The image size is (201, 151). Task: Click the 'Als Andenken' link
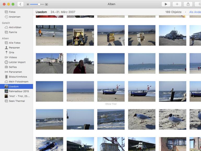click(x=195, y=12)
